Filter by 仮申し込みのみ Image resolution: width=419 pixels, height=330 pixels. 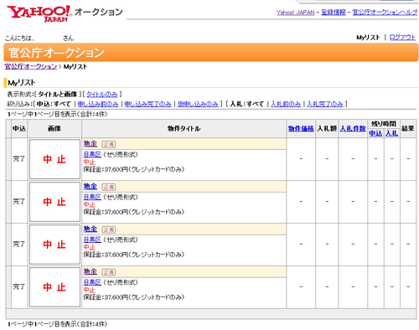coord(198,104)
